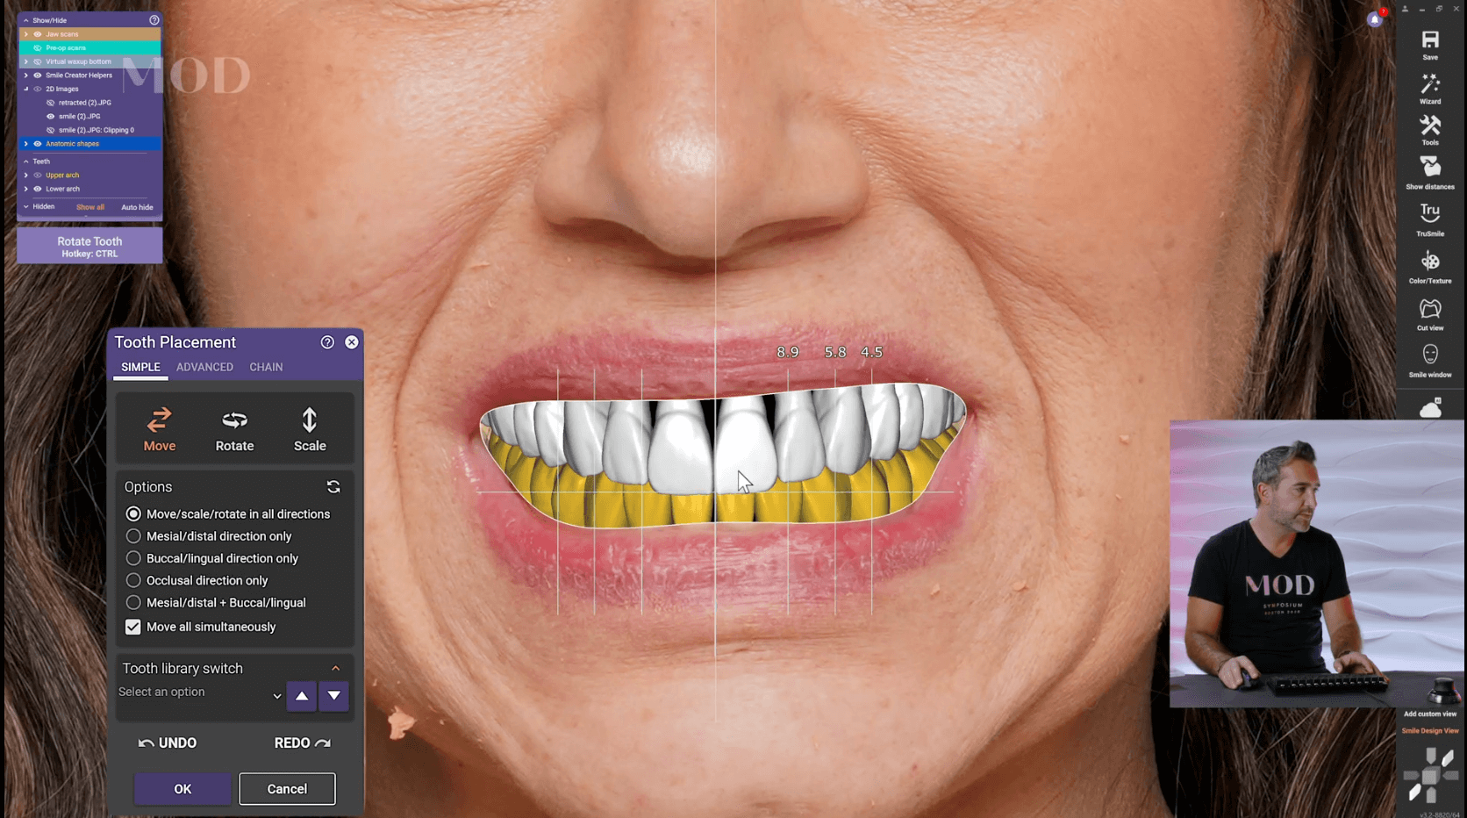The width and height of the screenshot is (1467, 818).
Task: Toggle visibility of smile (2).JPG: Clipping 0
Action: (x=50, y=130)
